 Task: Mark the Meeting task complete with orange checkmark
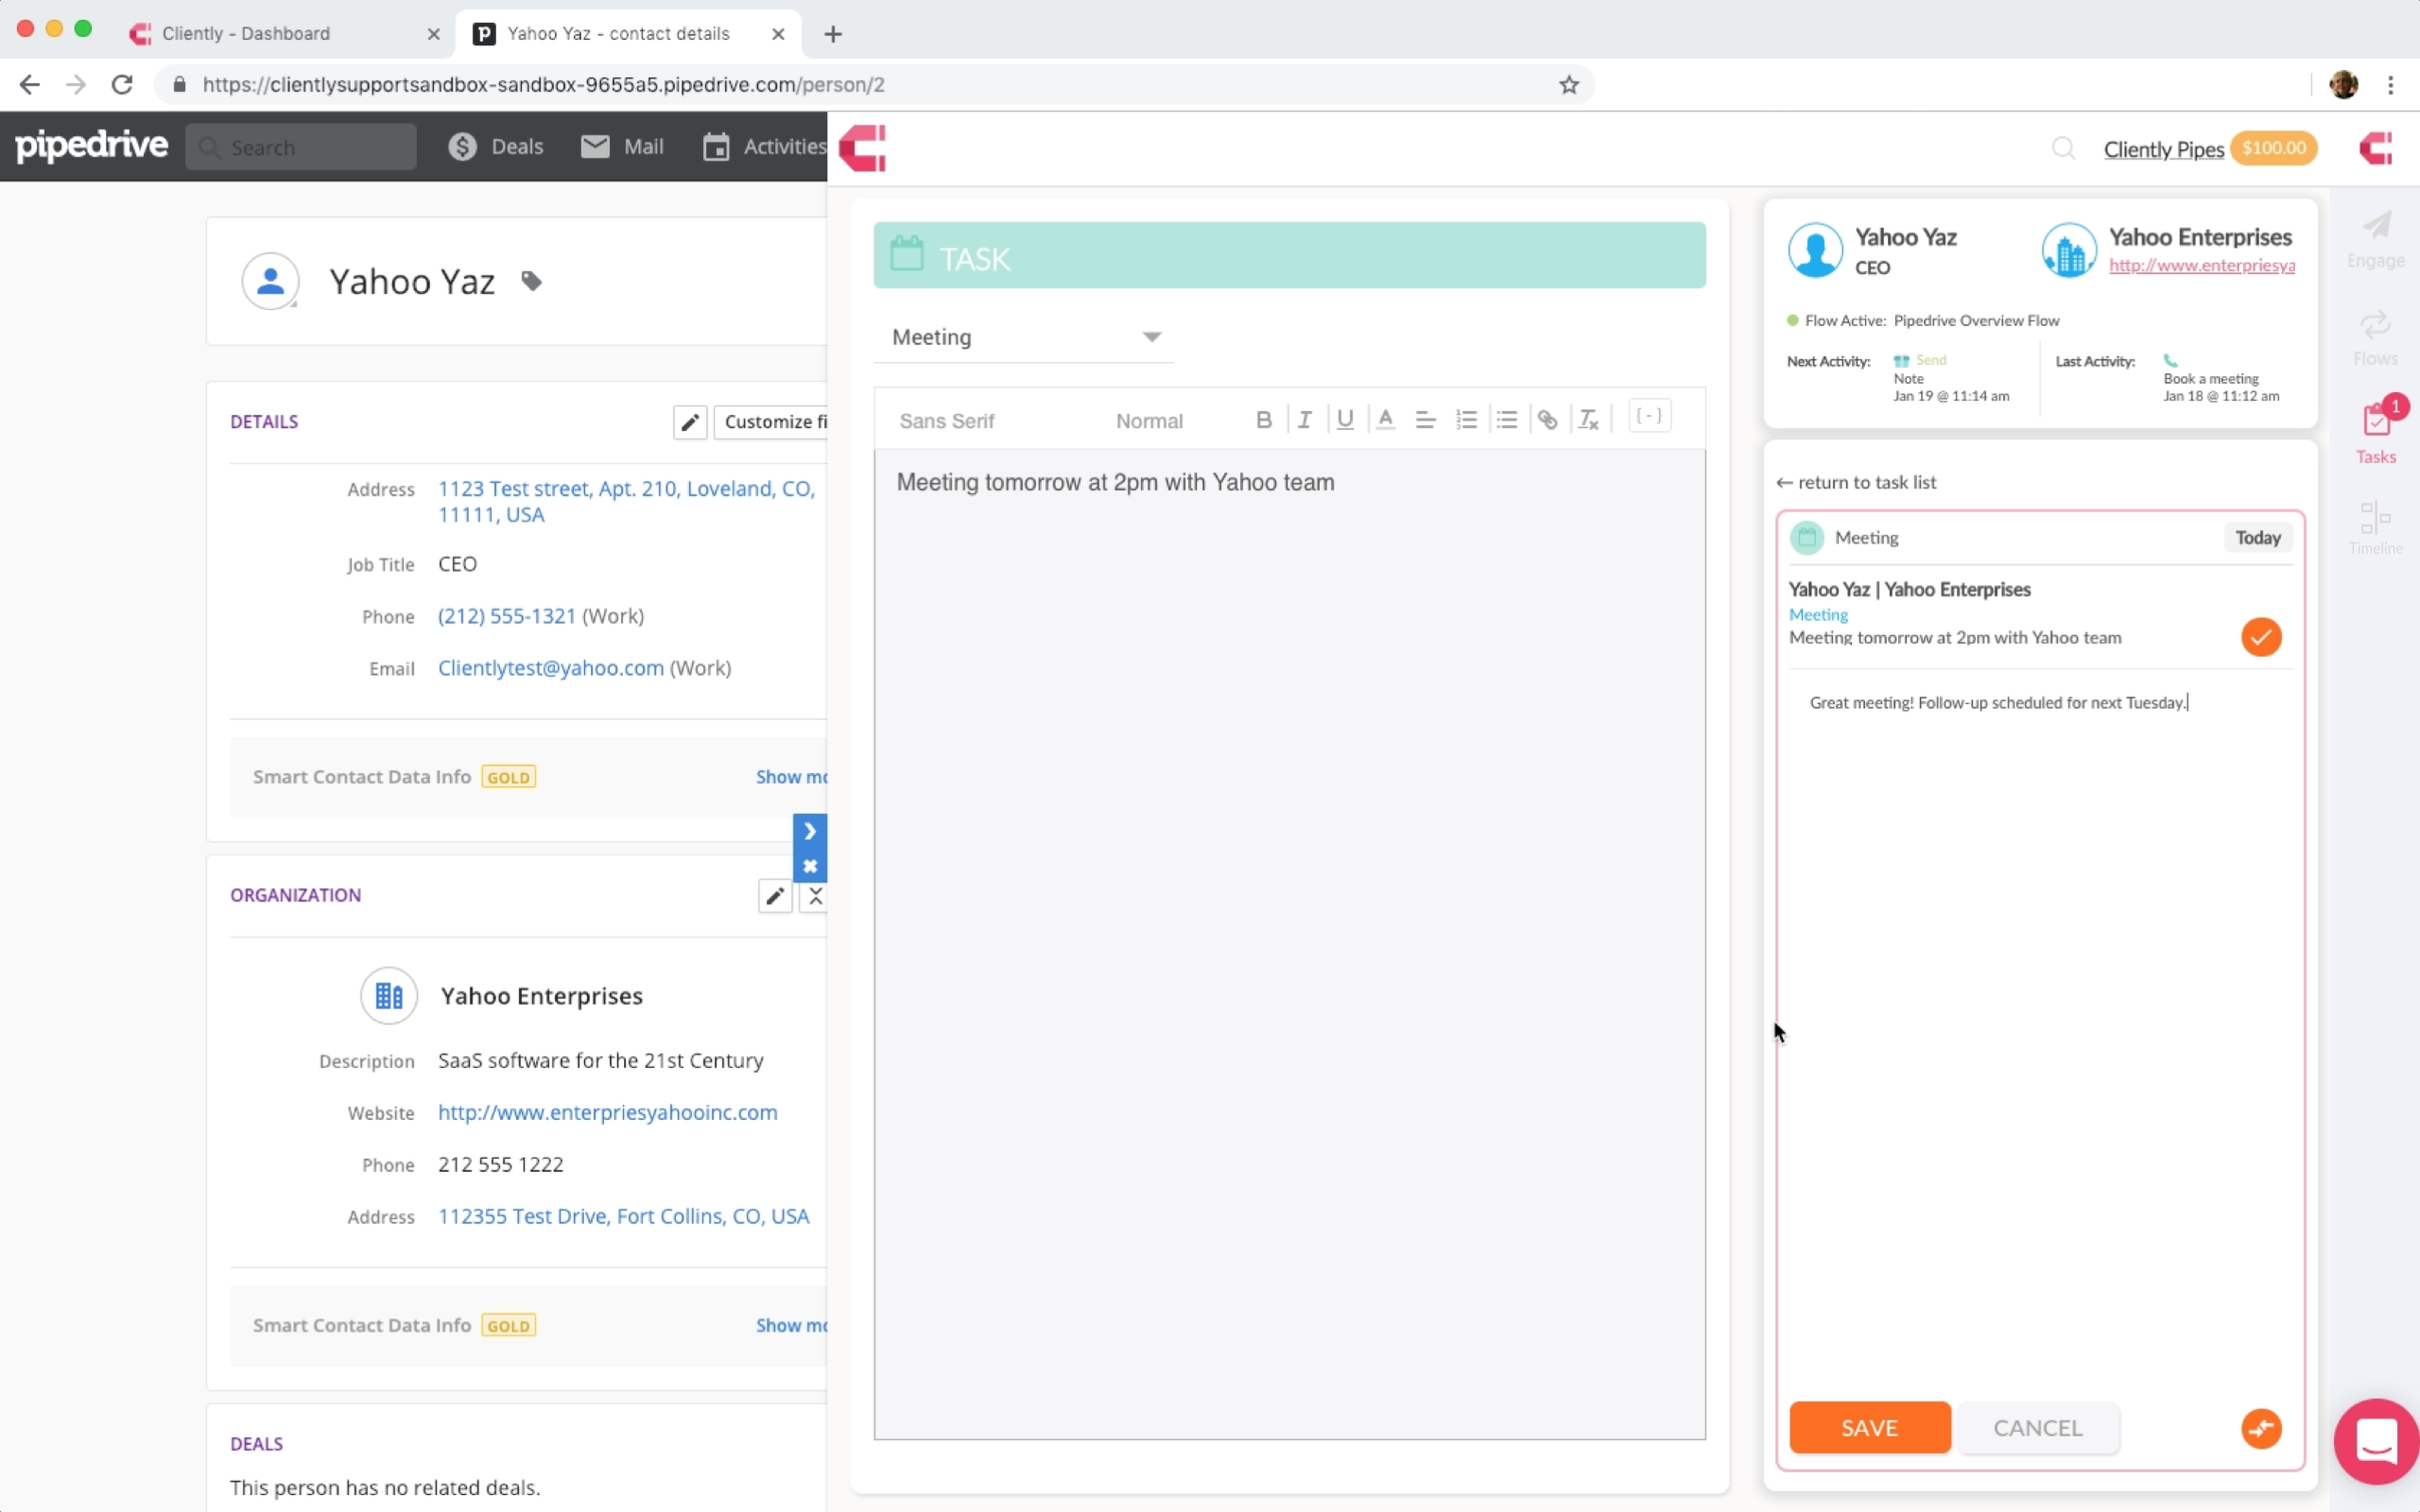(2261, 637)
